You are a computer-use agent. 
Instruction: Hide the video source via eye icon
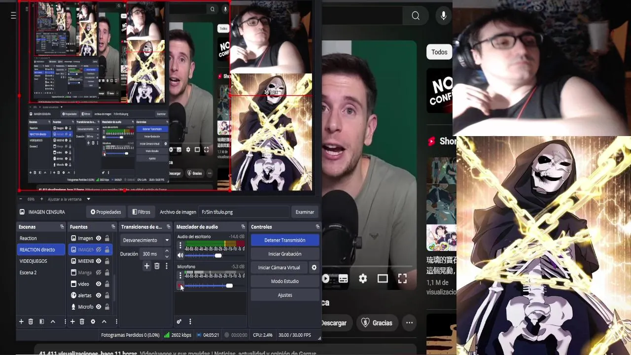tap(99, 284)
